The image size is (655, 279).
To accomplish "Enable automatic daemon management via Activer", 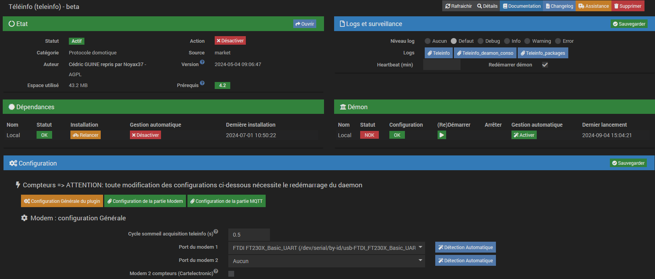I will tap(524, 135).
